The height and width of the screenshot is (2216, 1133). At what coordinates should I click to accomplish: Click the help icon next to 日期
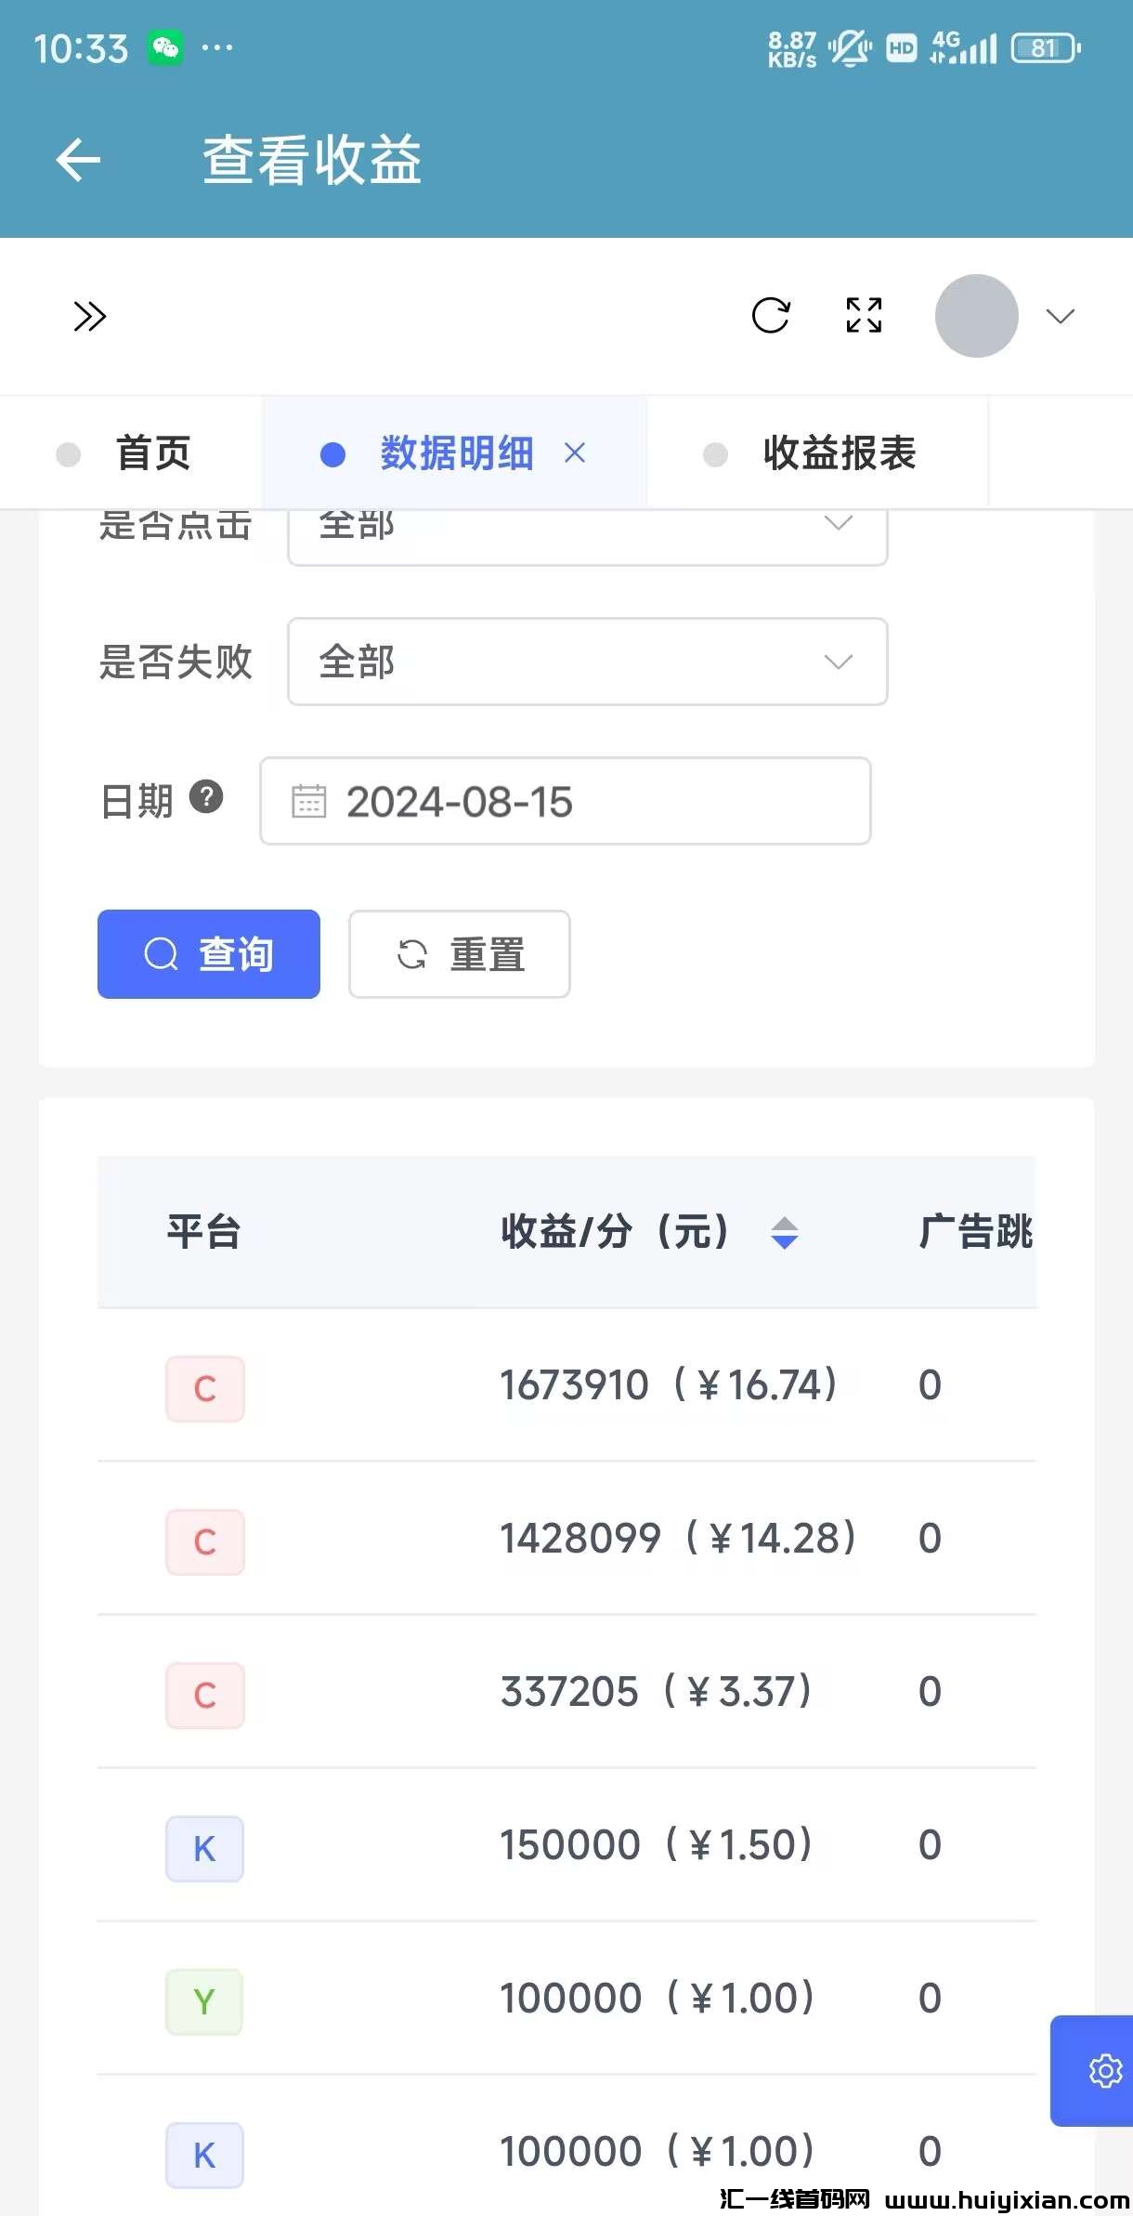[x=206, y=797]
